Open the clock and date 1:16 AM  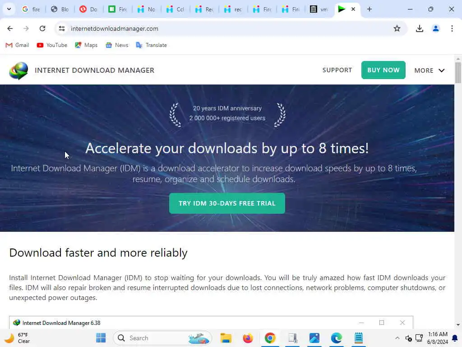point(438,338)
